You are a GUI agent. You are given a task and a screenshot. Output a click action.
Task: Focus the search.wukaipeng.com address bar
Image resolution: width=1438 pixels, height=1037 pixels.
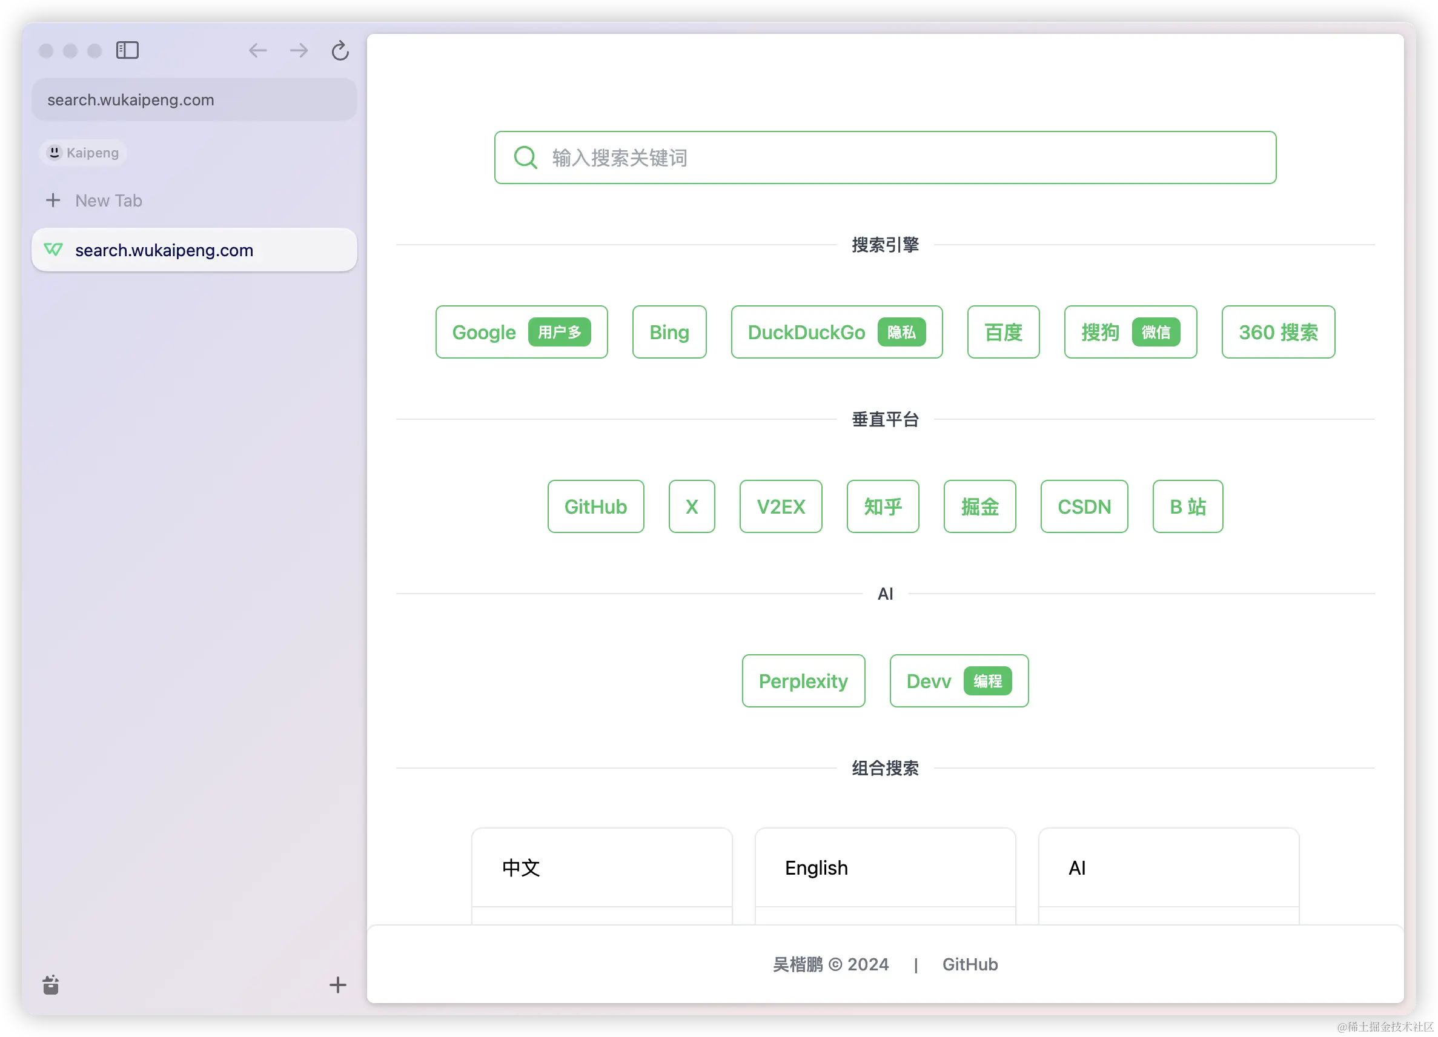[x=194, y=99]
